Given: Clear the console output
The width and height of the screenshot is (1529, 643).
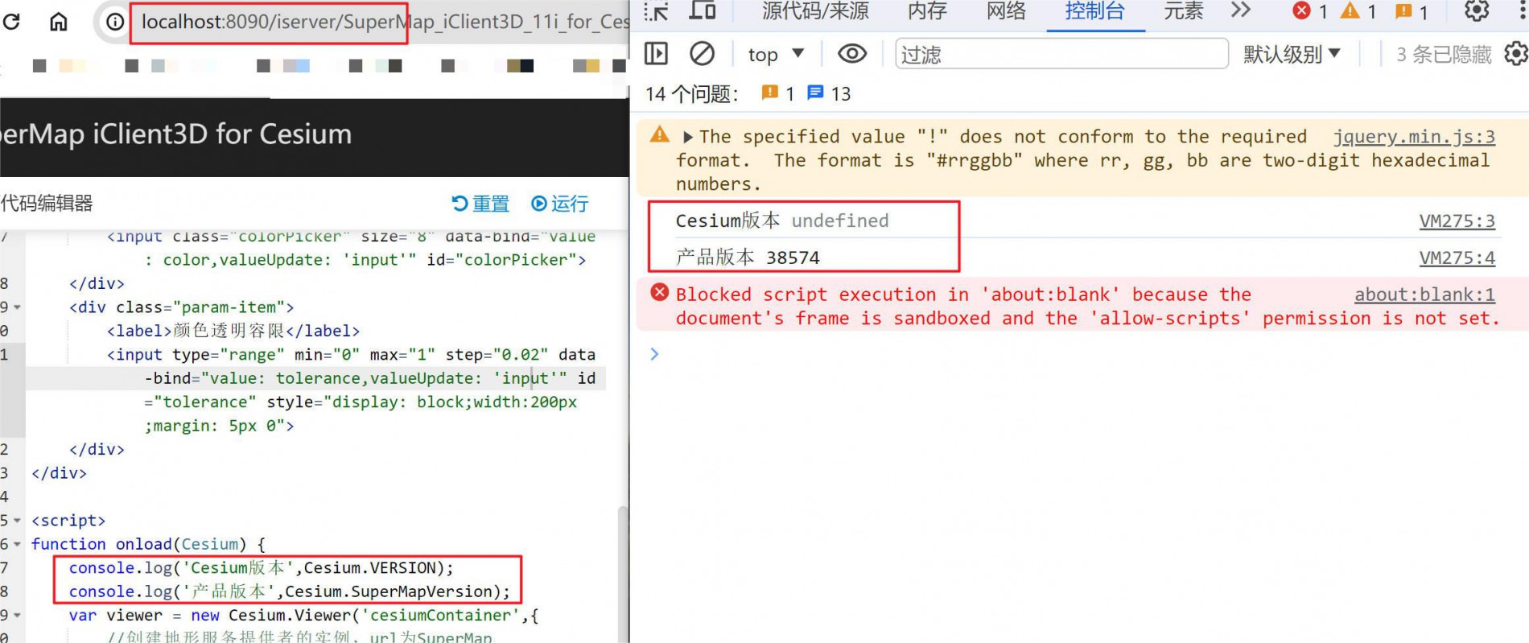Looking at the screenshot, I should coord(702,54).
